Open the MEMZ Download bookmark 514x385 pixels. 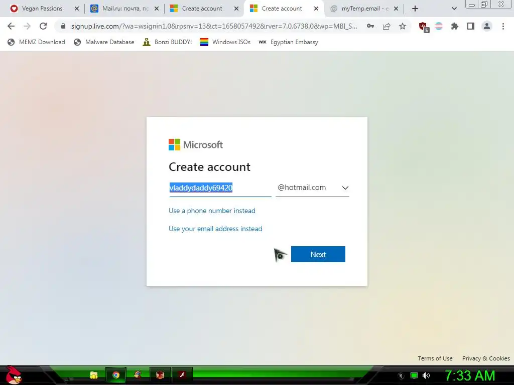point(36,42)
